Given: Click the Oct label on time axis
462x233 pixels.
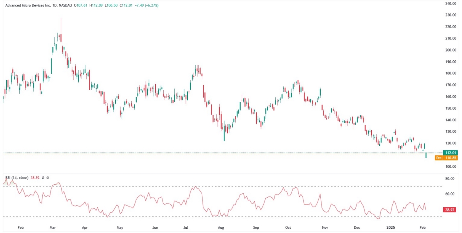Looking at the screenshot, I should 288,227.
